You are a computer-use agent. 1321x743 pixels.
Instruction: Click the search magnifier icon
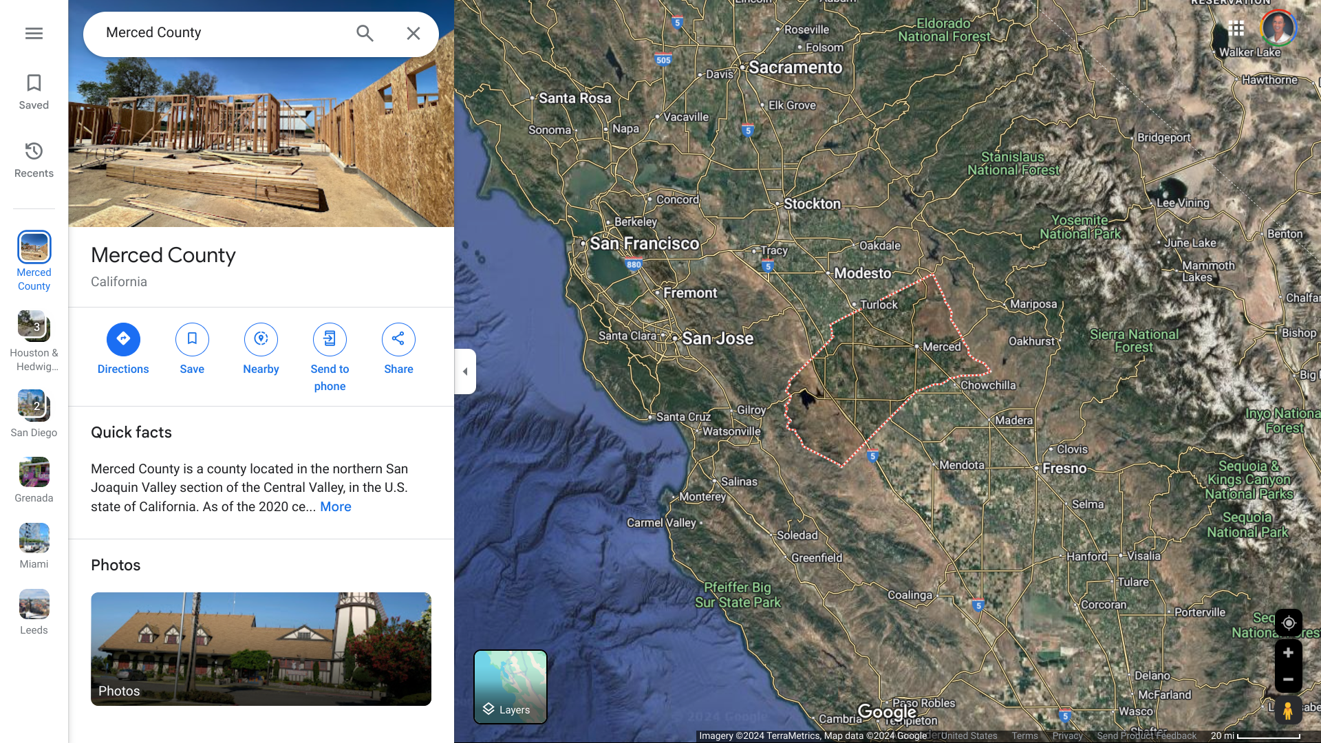[365, 33]
